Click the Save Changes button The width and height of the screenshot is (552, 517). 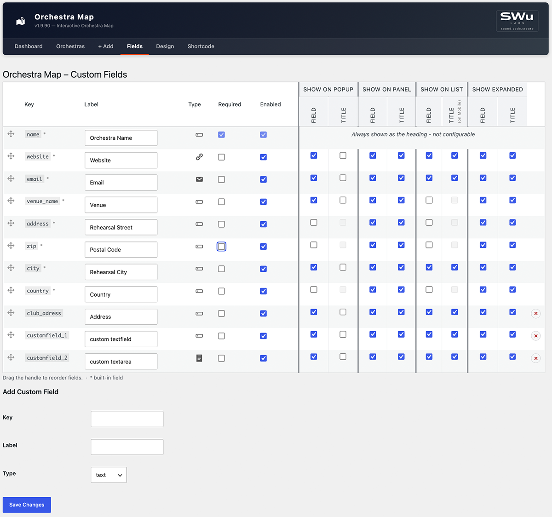(27, 505)
